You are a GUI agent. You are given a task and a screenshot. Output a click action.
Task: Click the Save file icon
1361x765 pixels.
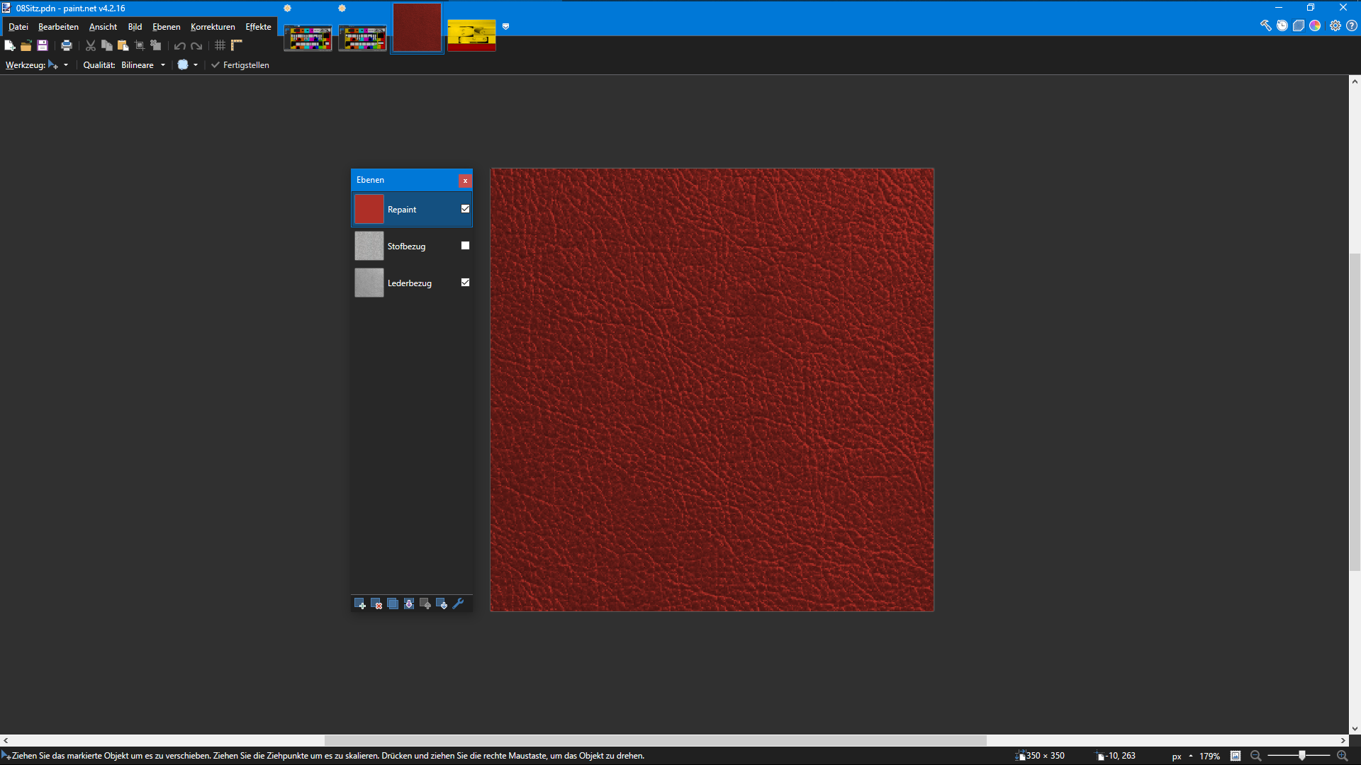pyautogui.click(x=43, y=46)
